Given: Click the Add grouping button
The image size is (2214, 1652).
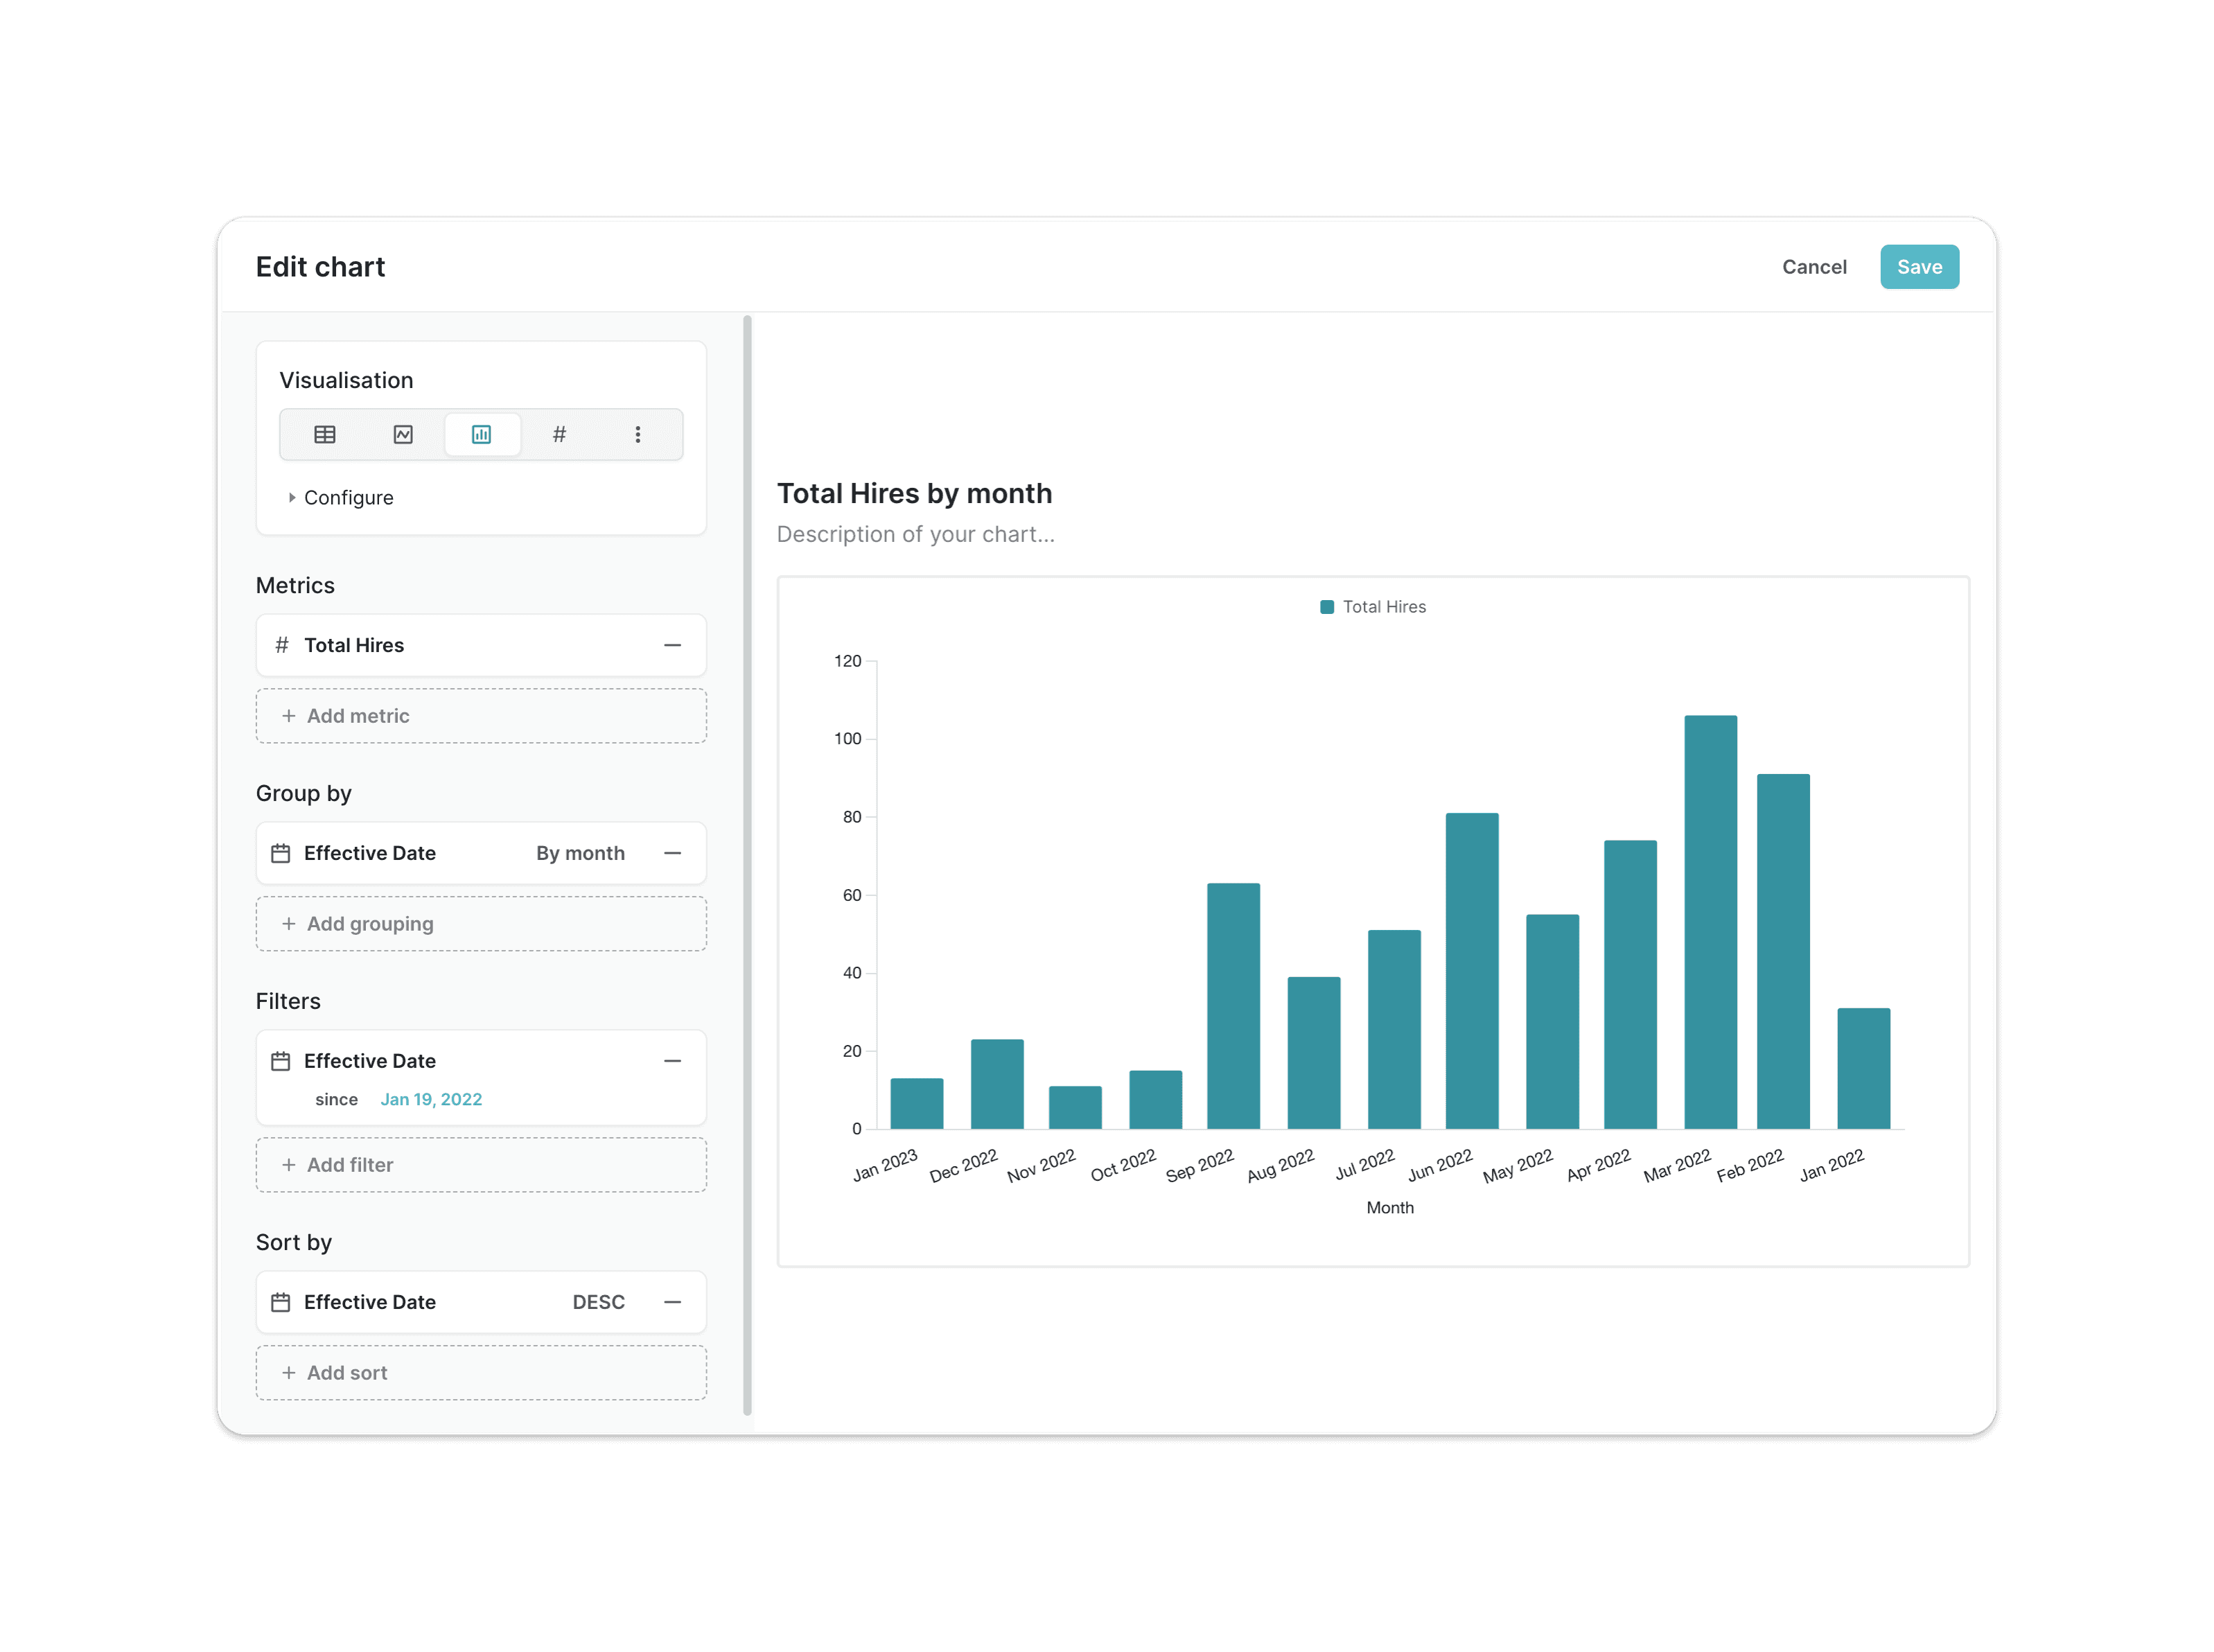Looking at the screenshot, I should 481,924.
